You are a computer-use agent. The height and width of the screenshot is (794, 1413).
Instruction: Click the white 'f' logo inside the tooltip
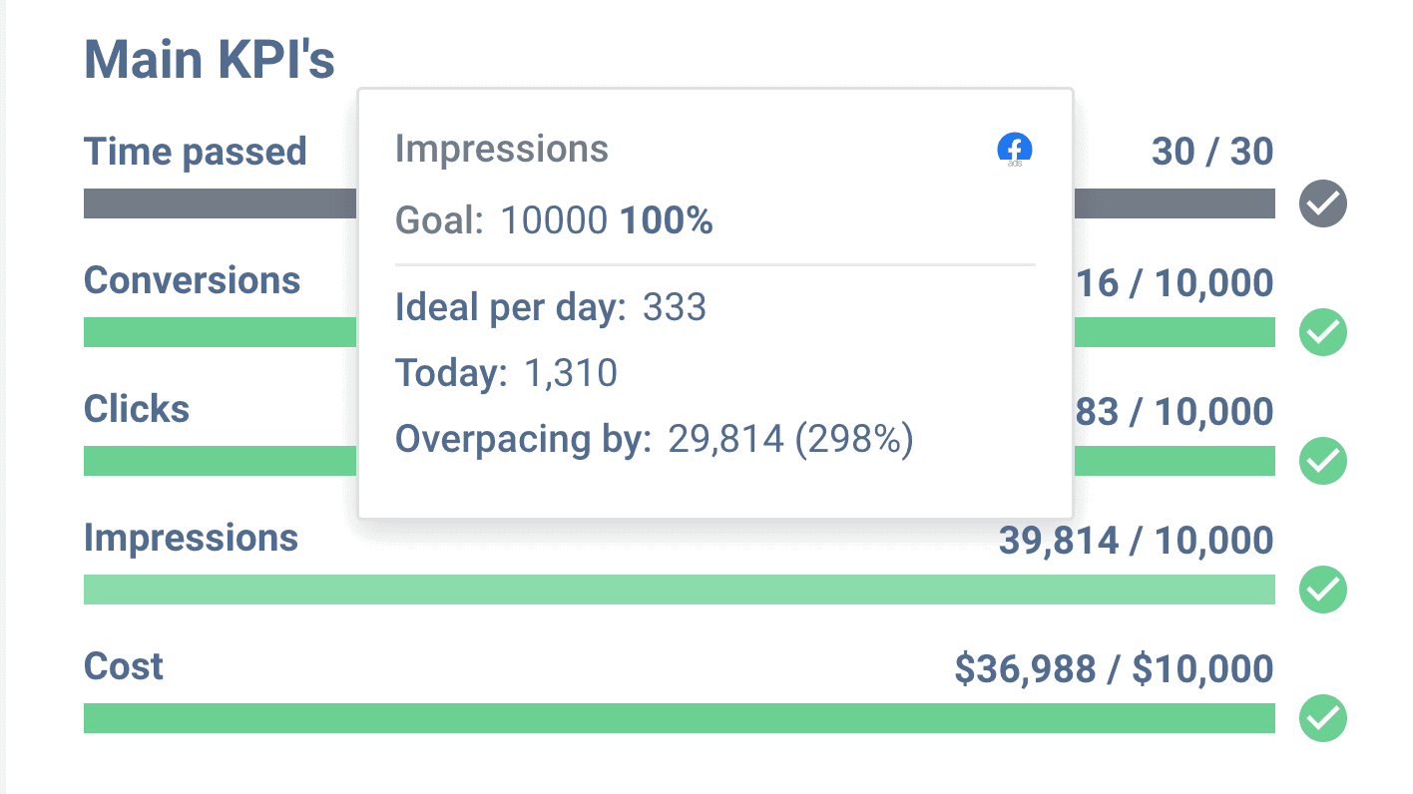(x=1013, y=148)
